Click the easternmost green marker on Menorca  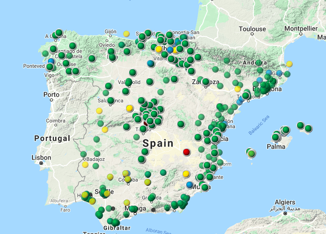pyautogui.click(x=308, y=129)
